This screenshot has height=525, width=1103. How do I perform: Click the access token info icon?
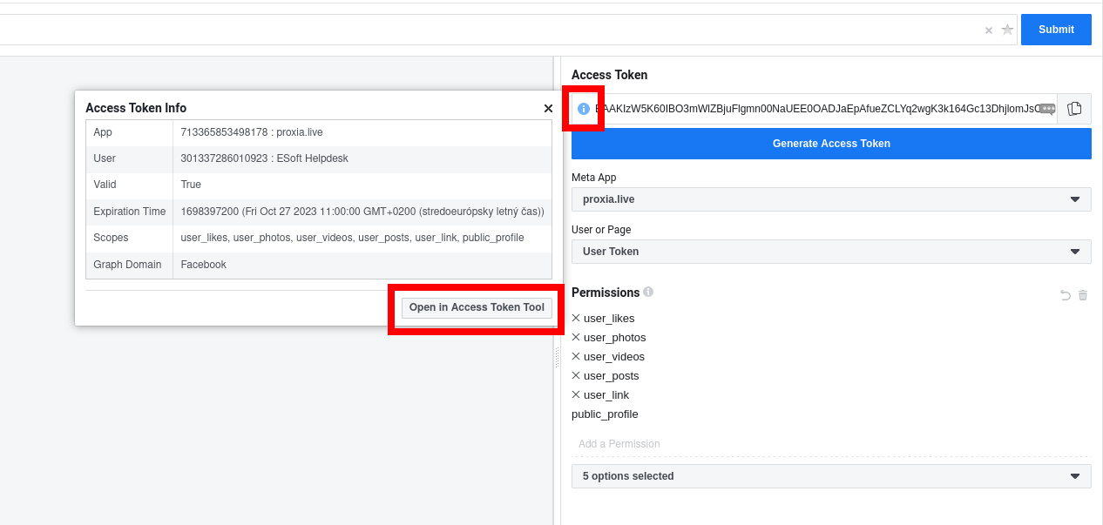coord(584,109)
